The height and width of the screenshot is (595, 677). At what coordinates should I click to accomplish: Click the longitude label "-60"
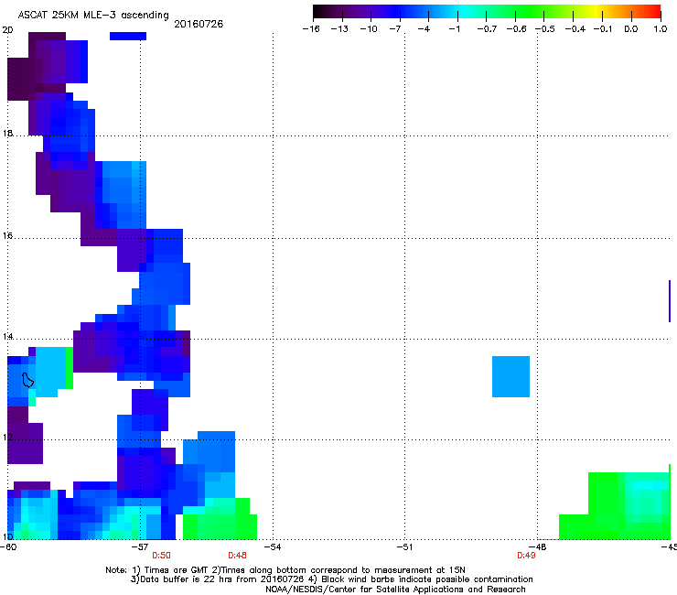[8, 547]
